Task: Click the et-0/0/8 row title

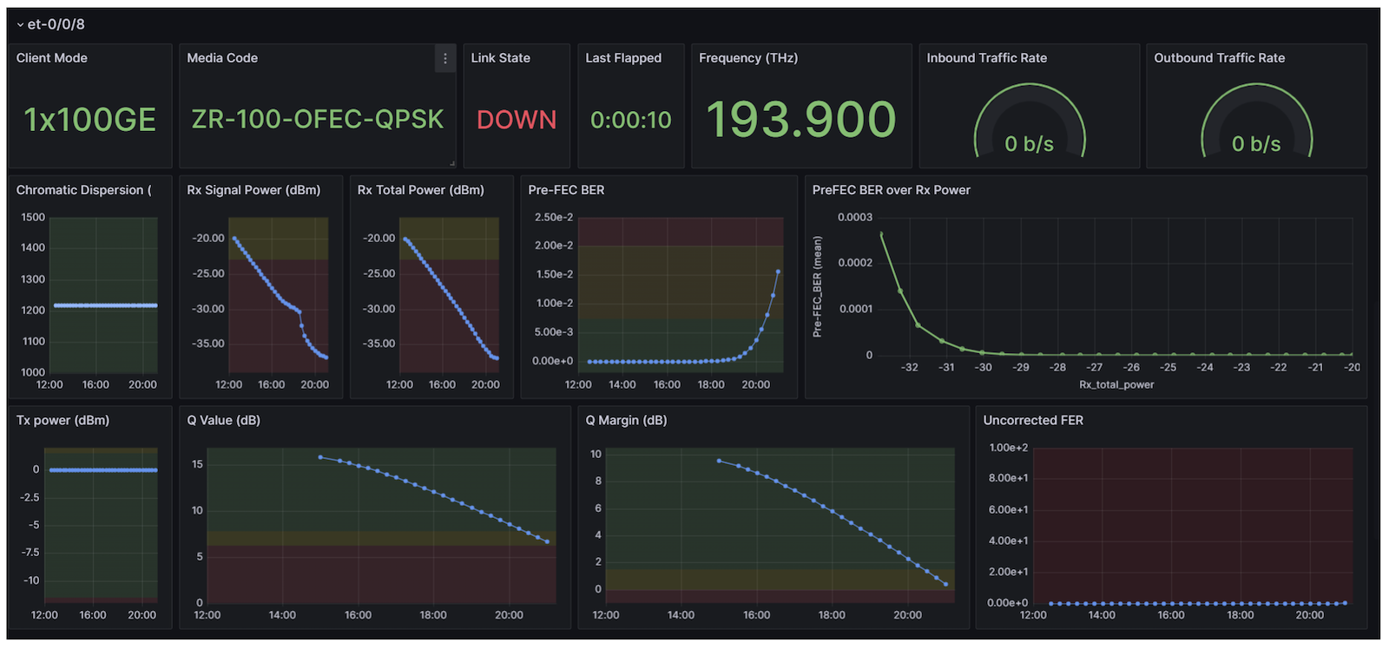Action: click(x=56, y=24)
